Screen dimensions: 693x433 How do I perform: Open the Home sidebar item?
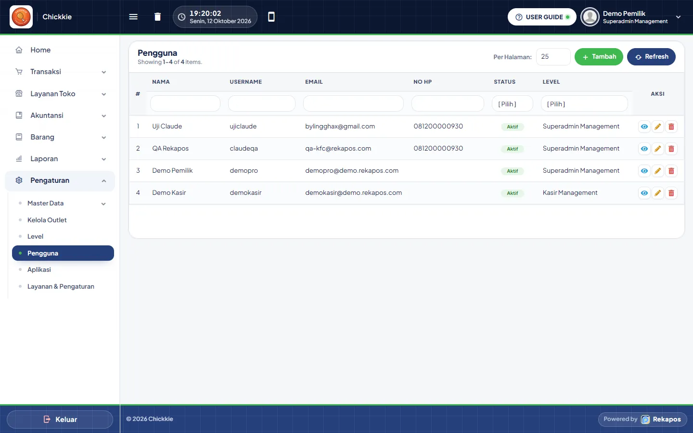[x=60, y=50]
